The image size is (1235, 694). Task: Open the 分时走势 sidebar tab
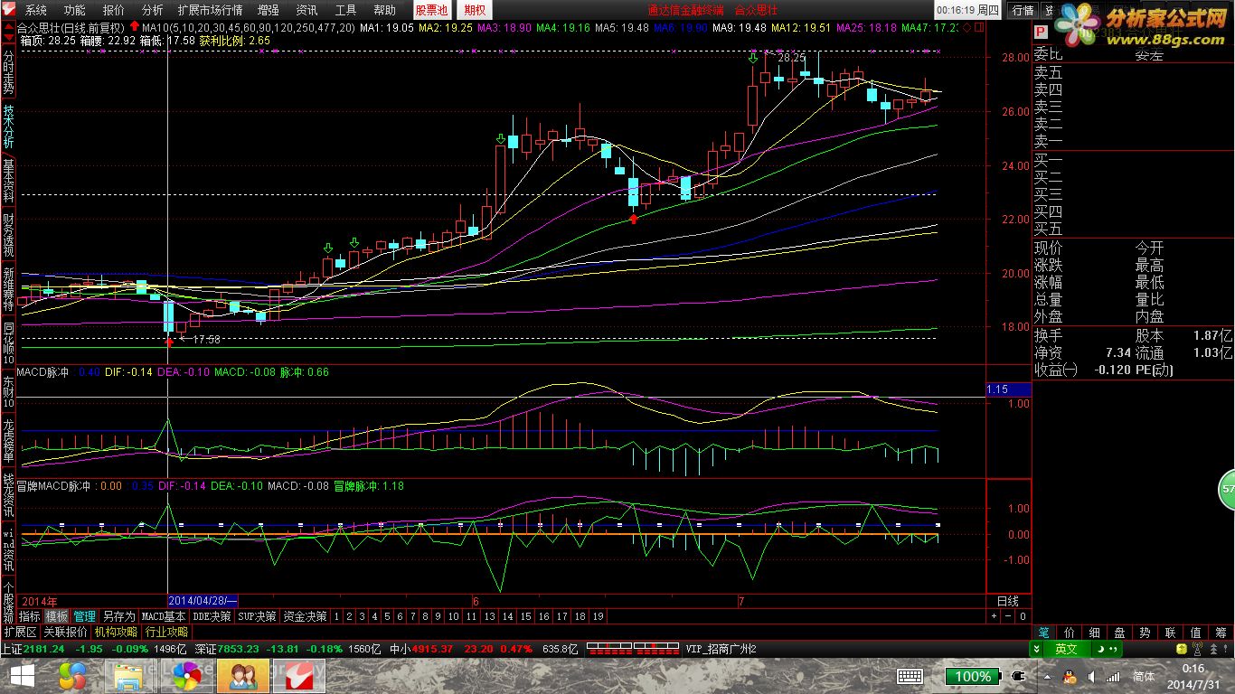8,71
